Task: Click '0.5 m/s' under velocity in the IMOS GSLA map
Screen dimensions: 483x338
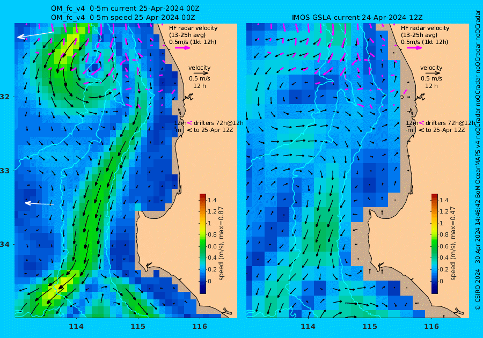Action: click(x=431, y=78)
